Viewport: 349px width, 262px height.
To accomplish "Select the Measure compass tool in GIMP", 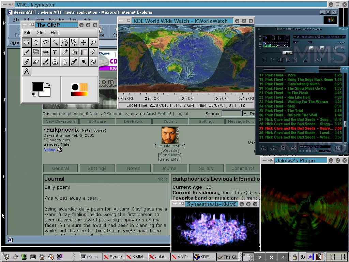I will point(27,72).
